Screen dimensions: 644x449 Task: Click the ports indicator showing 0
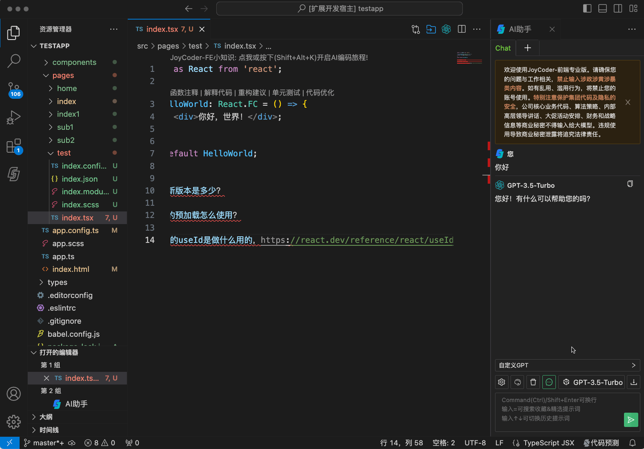[132, 443]
